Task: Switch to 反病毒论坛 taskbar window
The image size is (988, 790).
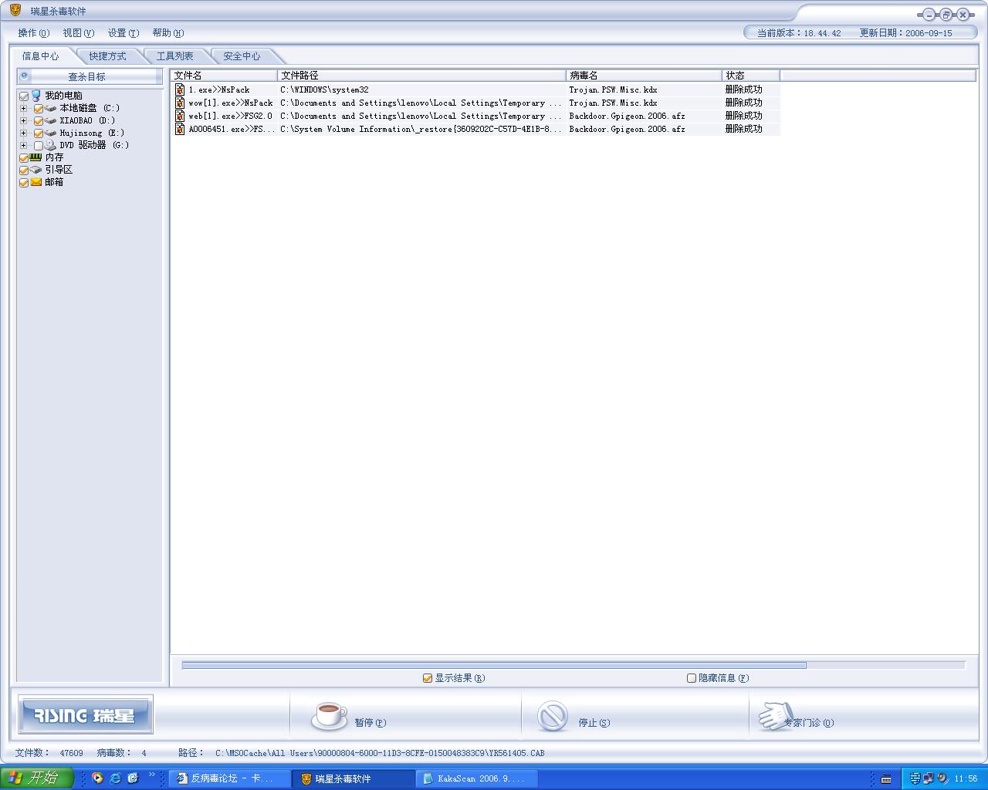Action: (x=230, y=778)
